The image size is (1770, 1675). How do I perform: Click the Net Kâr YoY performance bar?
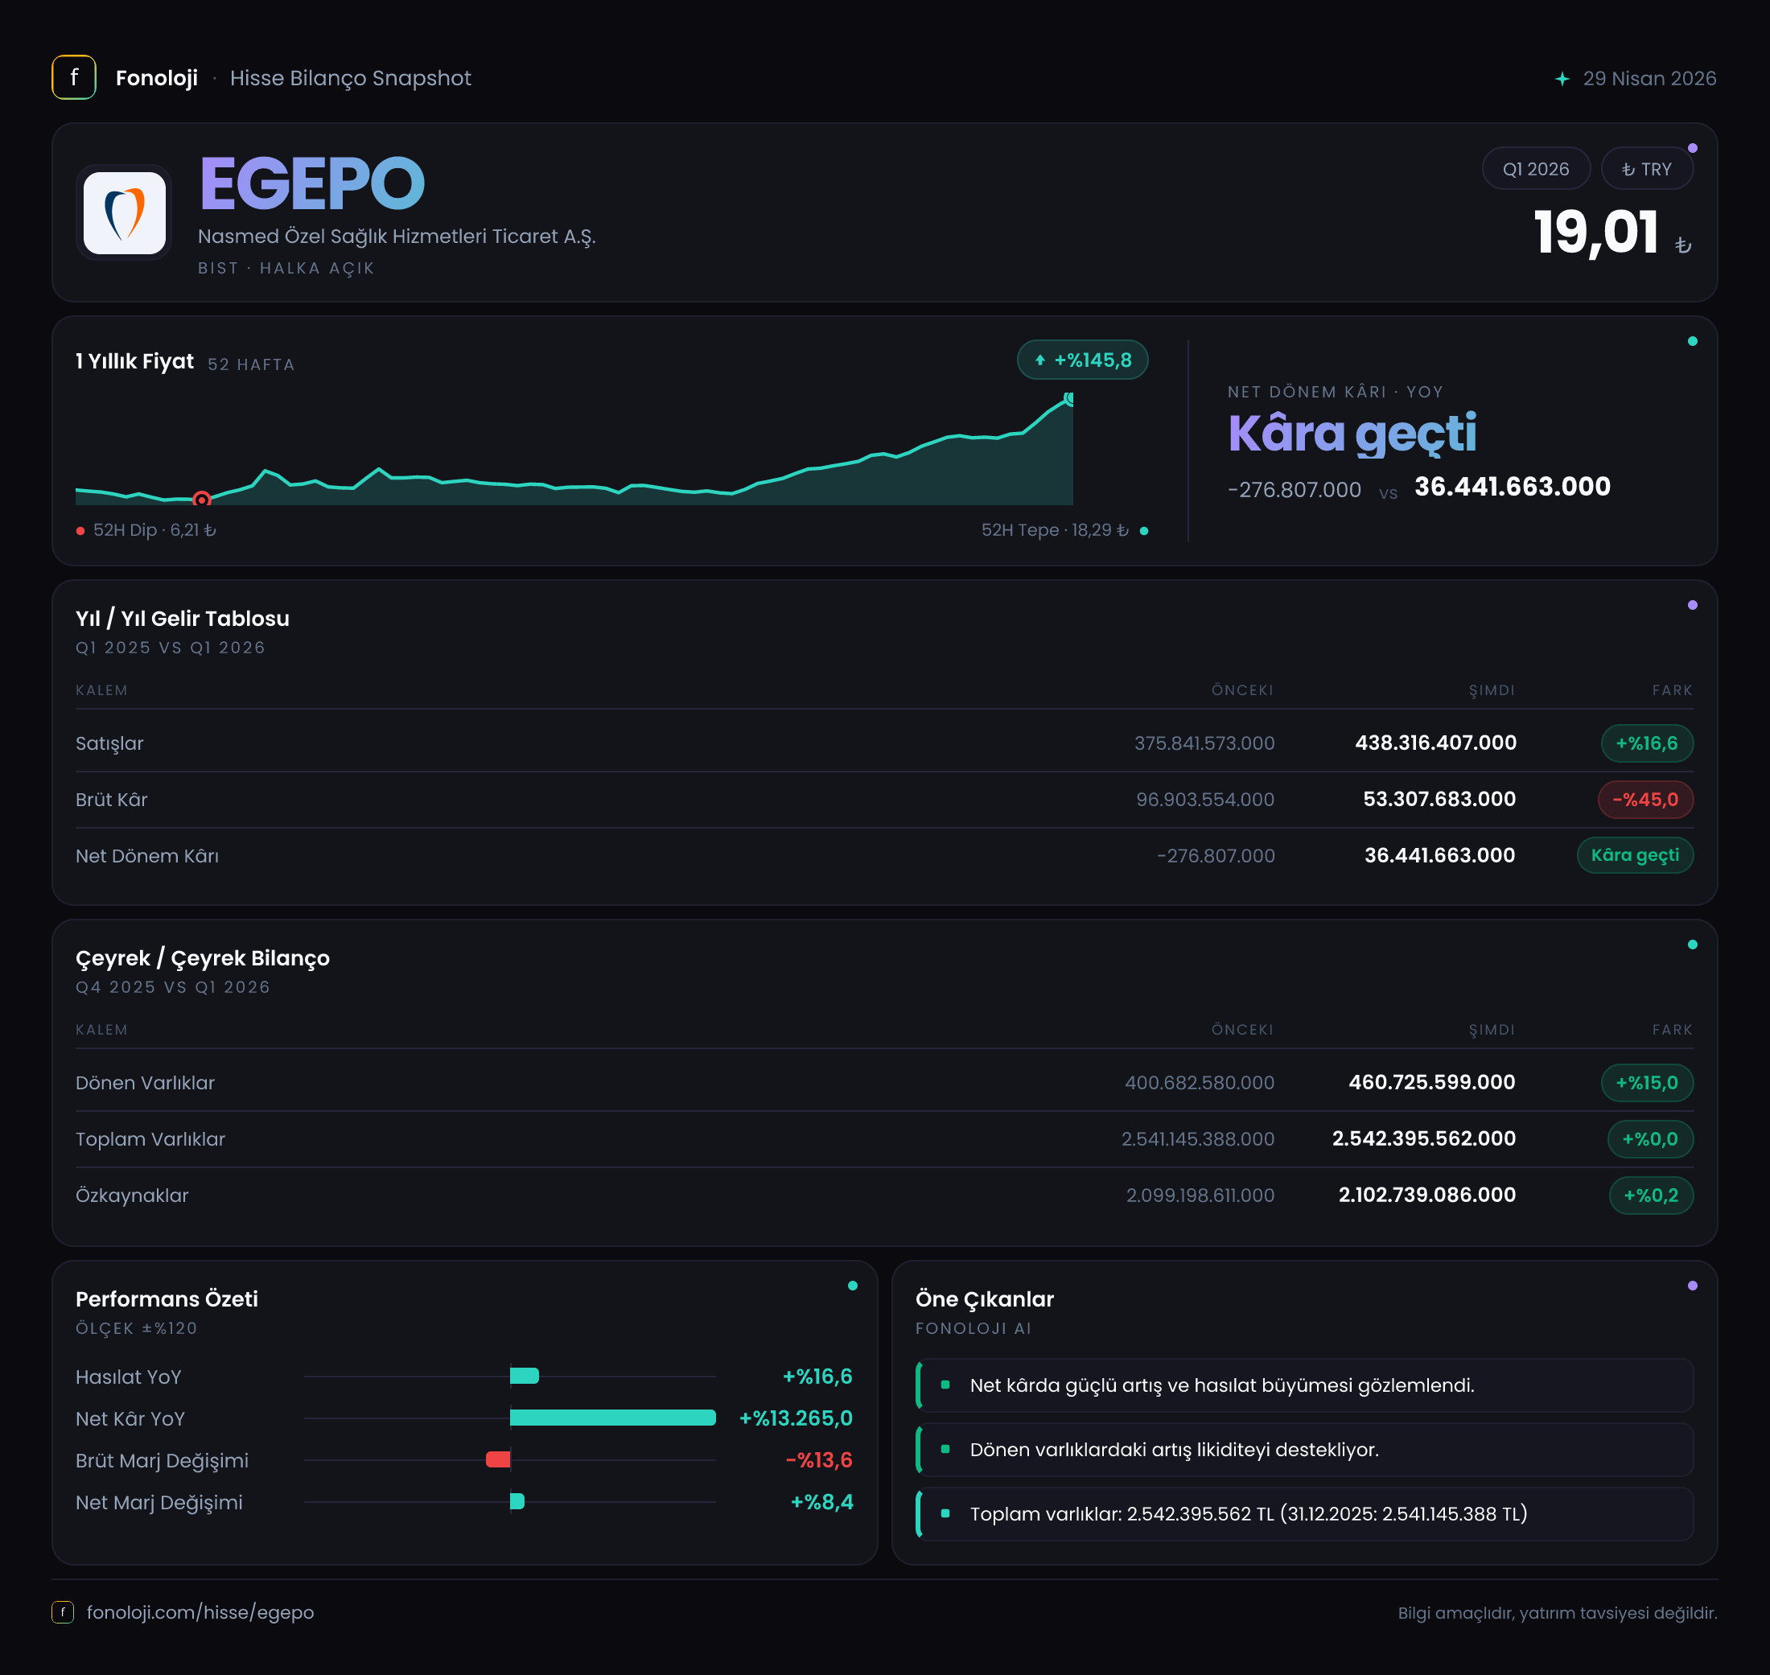pos(612,1418)
